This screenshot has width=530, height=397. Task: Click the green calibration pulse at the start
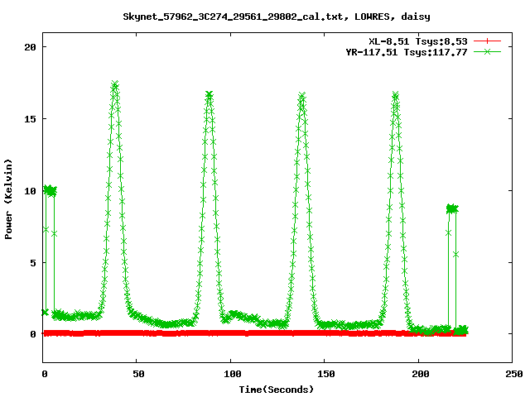[x=50, y=191]
